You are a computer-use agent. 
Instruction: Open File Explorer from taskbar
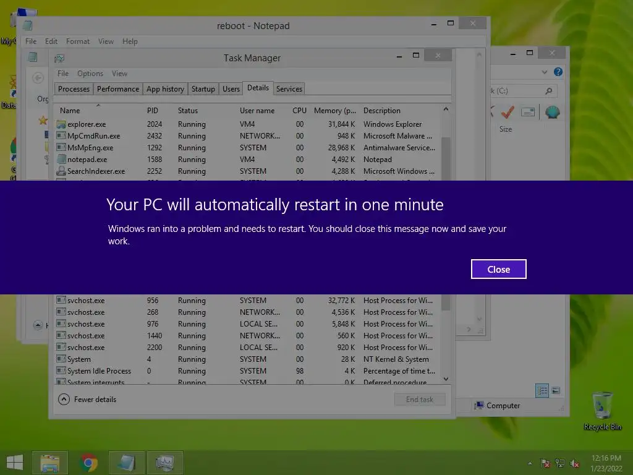(49, 463)
